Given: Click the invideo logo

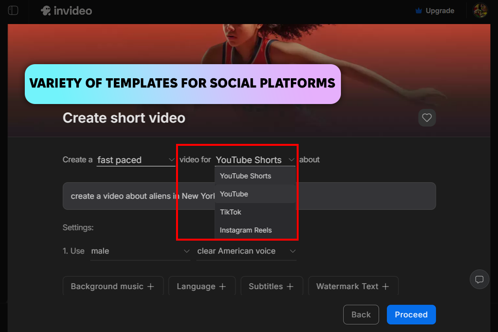Looking at the screenshot, I should click(x=66, y=11).
